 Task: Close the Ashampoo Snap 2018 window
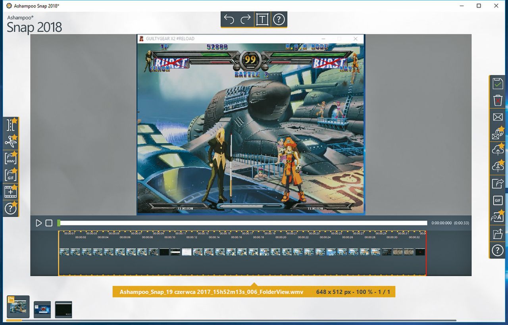pyautogui.click(x=496, y=6)
